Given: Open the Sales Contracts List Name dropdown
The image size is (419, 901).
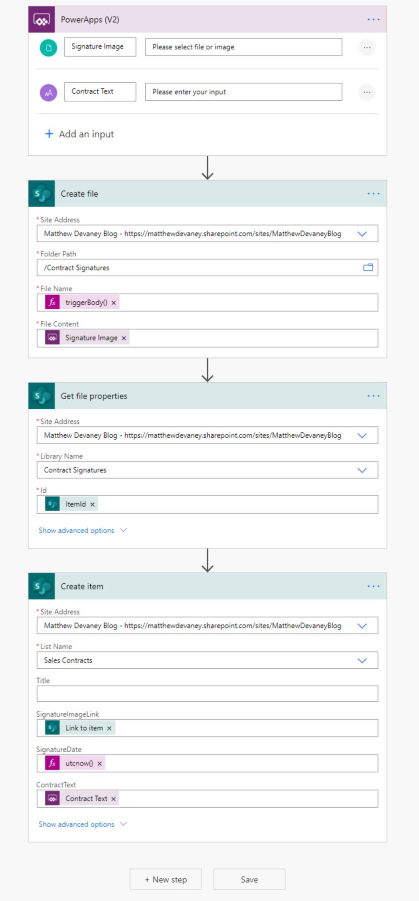Looking at the screenshot, I should (362, 660).
